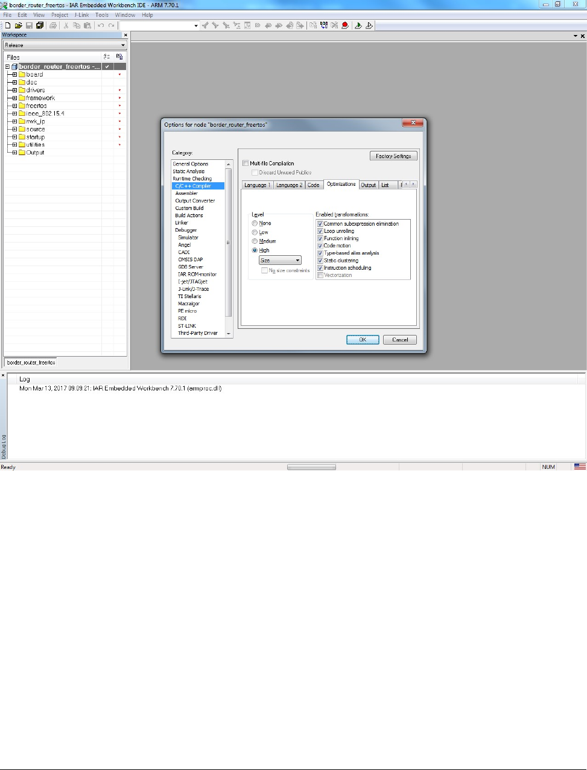Viewport: 587px width, 770px height.
Task: Click US flag language indicator in status bar
Action: coord(580,466)
